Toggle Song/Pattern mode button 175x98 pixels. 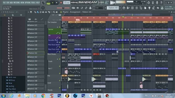coord(48,3)
